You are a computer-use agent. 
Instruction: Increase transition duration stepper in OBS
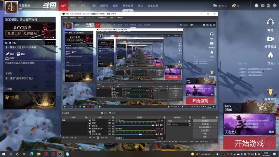pos(190,124)
